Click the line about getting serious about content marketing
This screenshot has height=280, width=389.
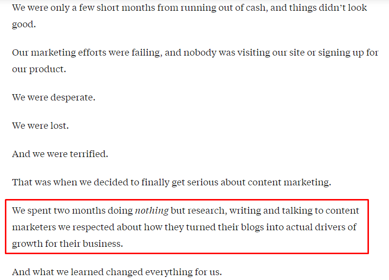pyautogui.click(x=172, y=182)
